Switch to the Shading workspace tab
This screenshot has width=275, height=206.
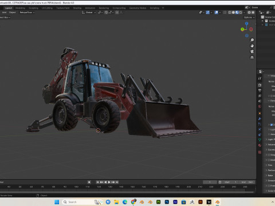click(77, 8)
